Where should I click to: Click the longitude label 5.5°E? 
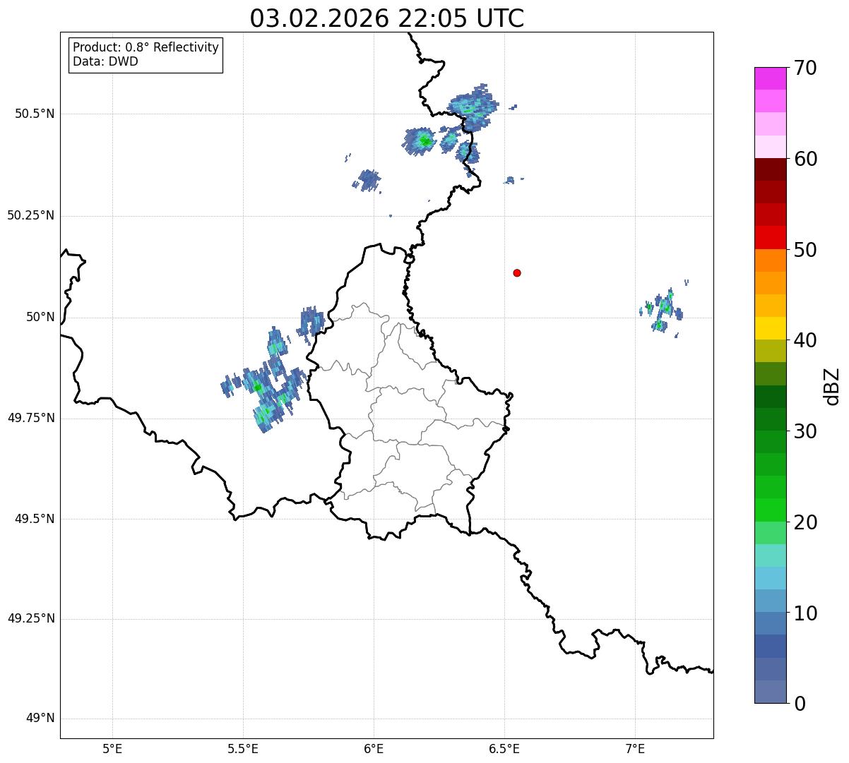point(243,749)
